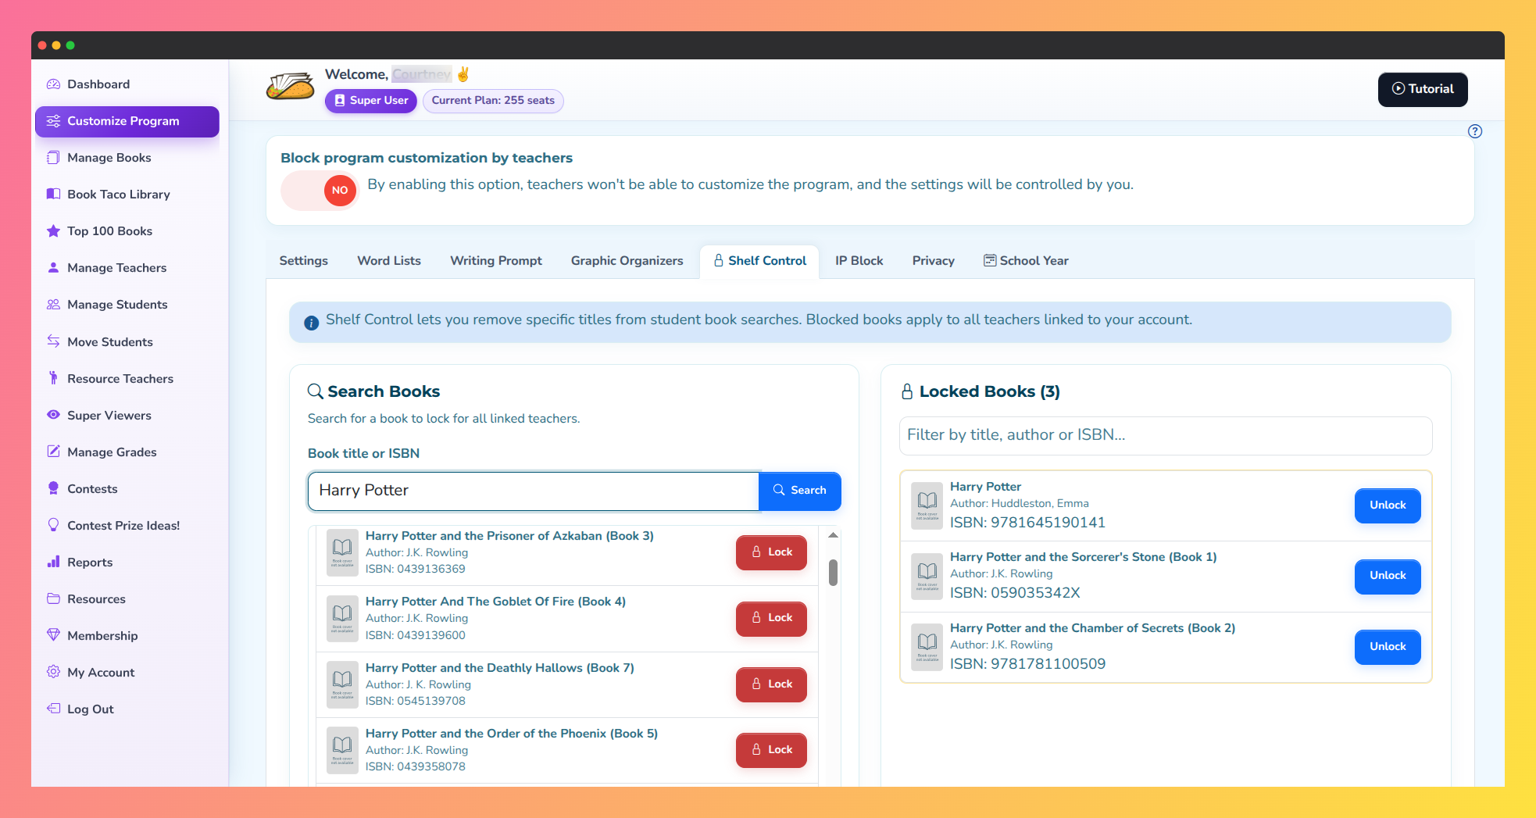Open the IP Block tab
1536x818 pixels.
coord(859,261)
